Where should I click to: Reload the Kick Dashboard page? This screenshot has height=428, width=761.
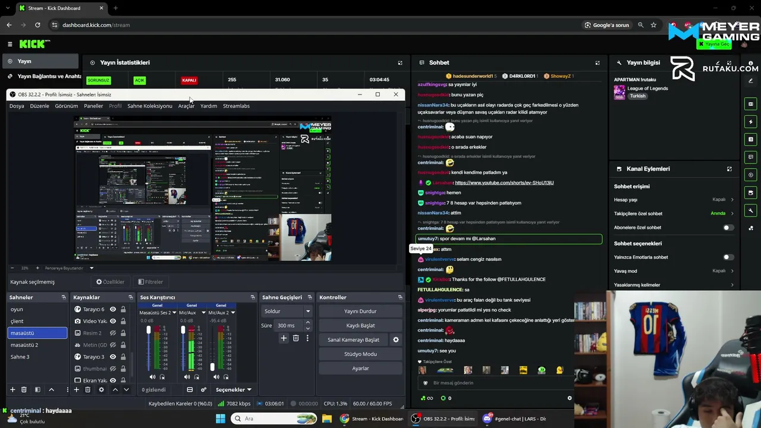37,25
